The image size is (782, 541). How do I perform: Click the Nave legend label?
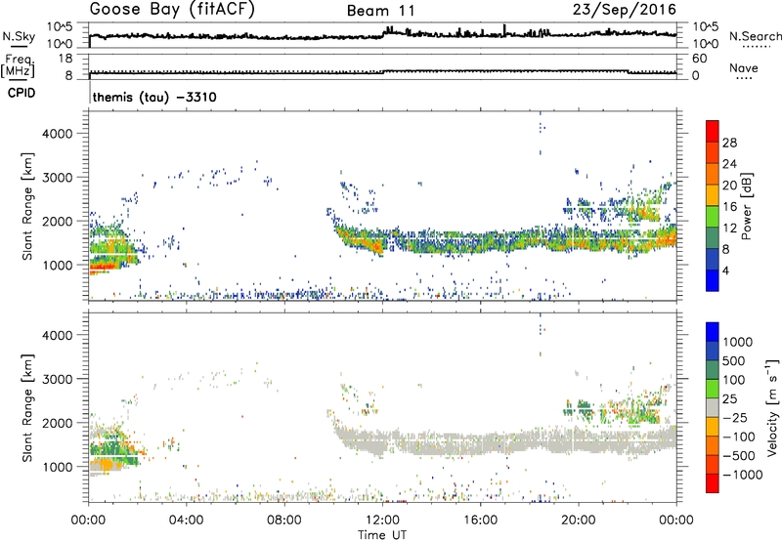click(x=744, y=67)
